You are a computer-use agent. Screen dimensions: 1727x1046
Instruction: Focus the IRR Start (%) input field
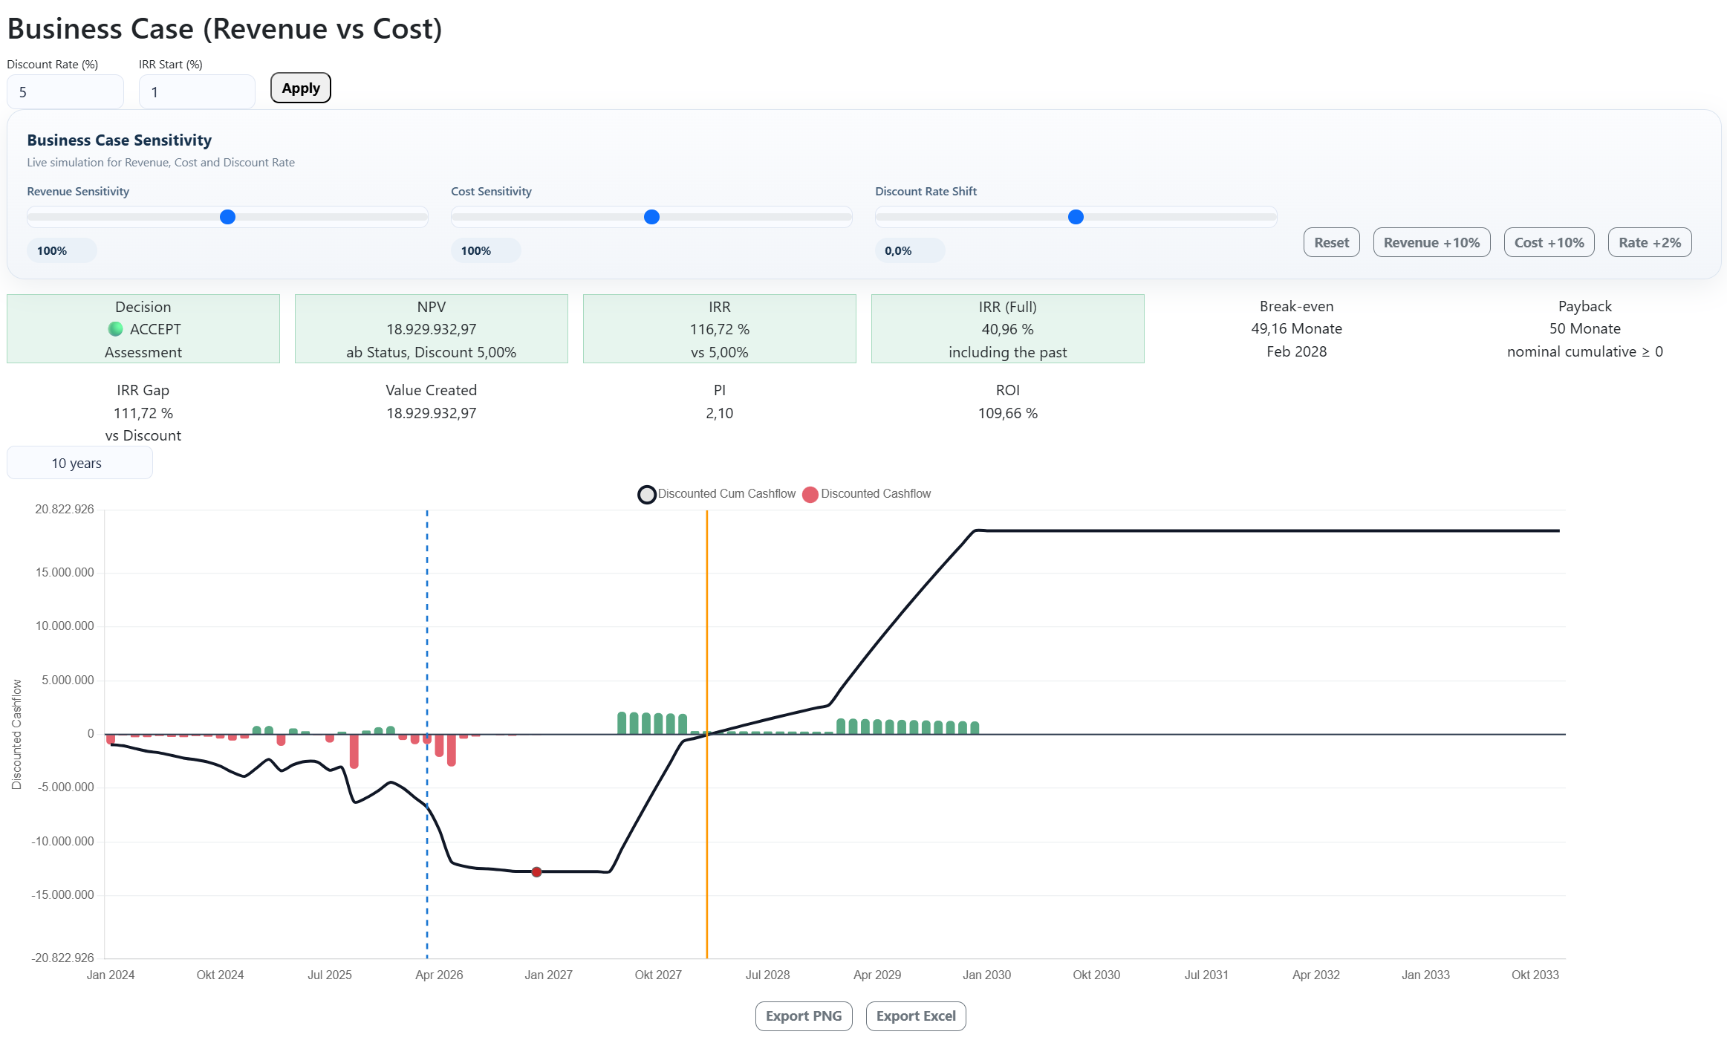197,92
